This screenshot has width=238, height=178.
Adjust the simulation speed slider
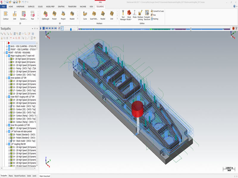[71, 29]
